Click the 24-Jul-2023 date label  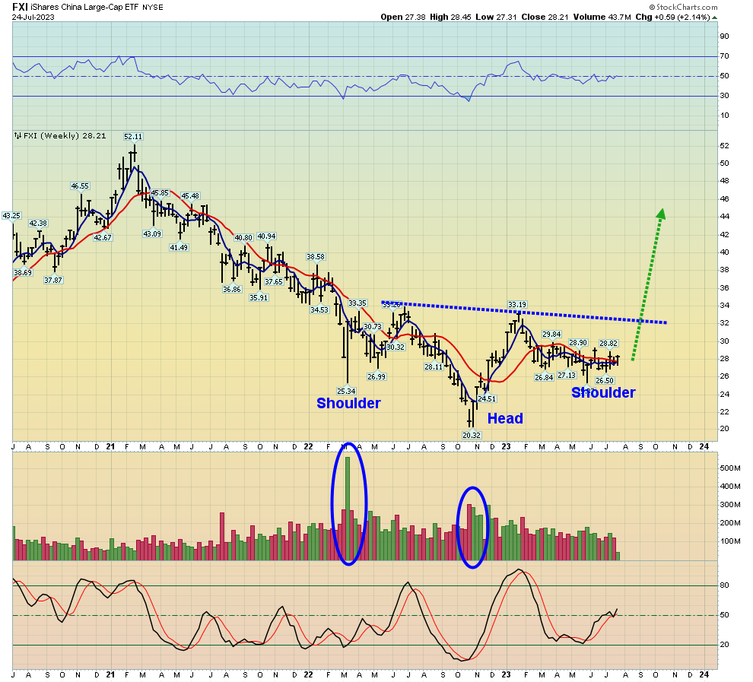33,17
